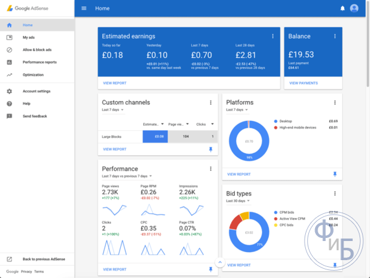Click View Report on Bid types card
Image resolution: width=370 pixels, height=278 pixels.
click(x=239, y=265)
